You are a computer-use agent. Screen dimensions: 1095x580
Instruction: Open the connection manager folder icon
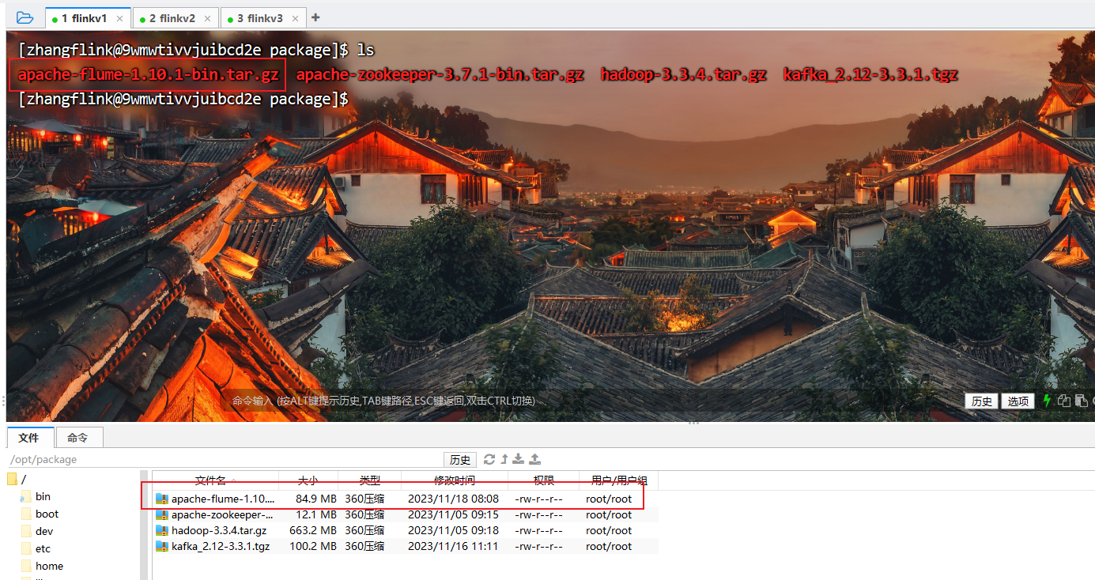tap(24, 17)
